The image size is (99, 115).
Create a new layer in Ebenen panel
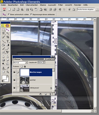46,94
